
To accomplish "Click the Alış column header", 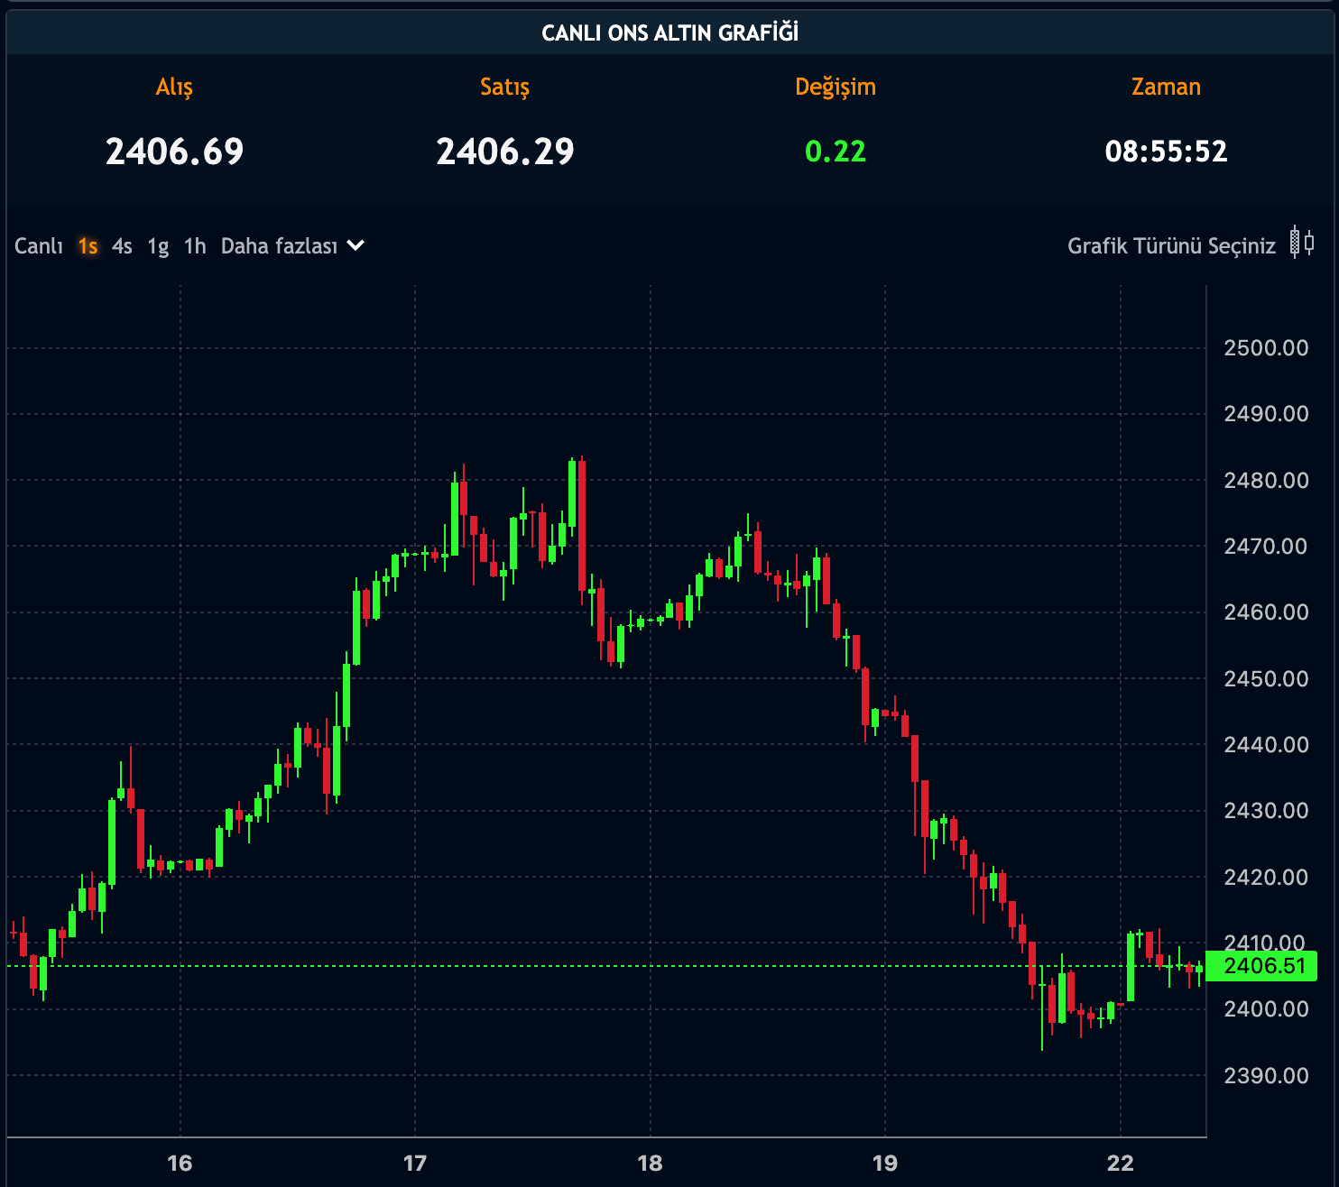I will (x=174, y=87).
